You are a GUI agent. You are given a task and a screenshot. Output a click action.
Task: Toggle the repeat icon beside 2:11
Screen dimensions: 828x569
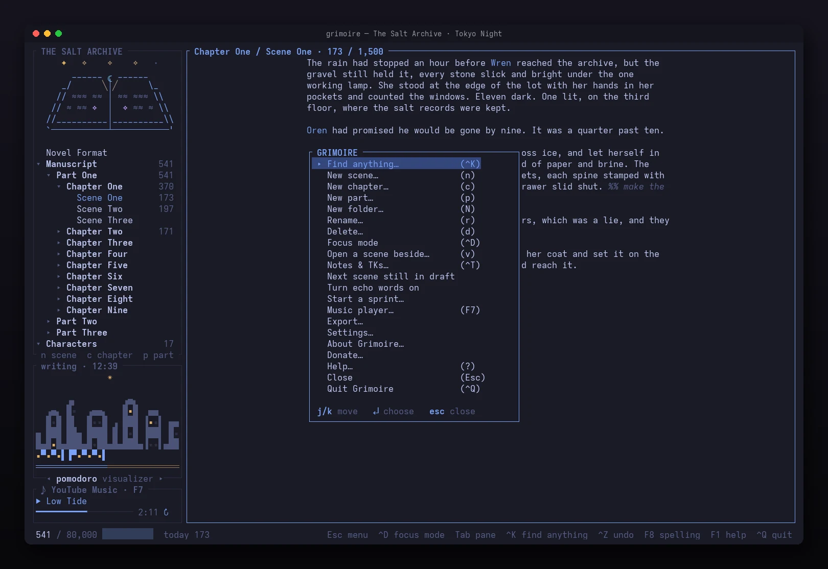166,512
